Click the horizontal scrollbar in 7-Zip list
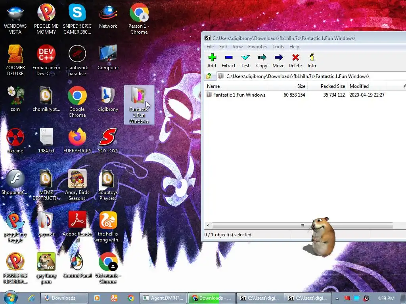This screenshot has height=304, width=406. 302,225
